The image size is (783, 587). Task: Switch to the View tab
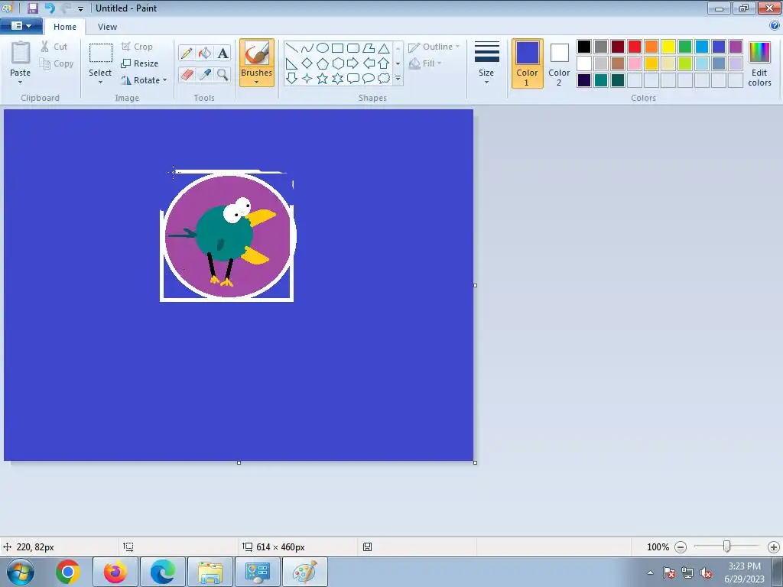pyautogui.click(x=107, y=27)
